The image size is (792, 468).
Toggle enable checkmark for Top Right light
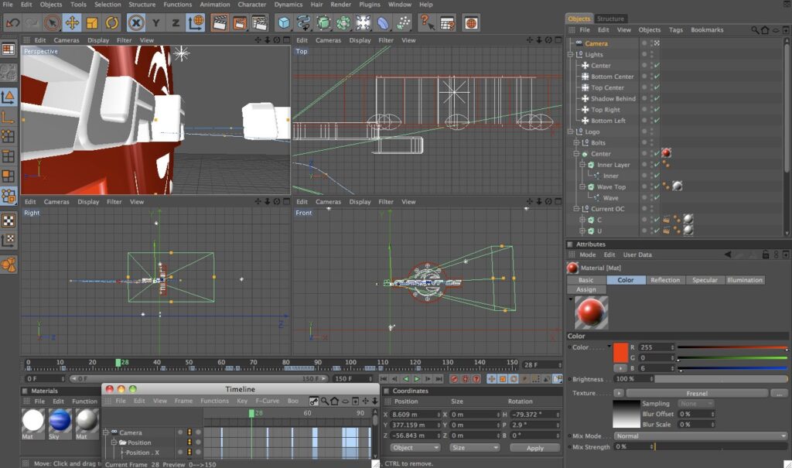(657, 110)
